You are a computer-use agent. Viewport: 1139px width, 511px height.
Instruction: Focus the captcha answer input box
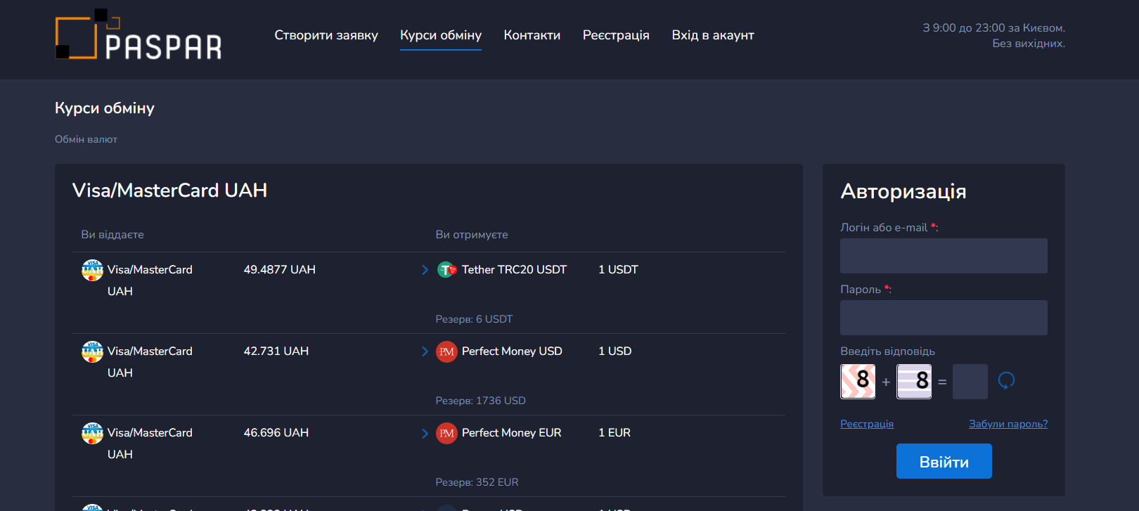[970, 382]
